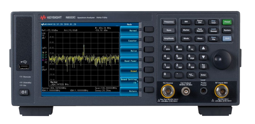Click the physical softkey beside Noise

click(149, 49)
